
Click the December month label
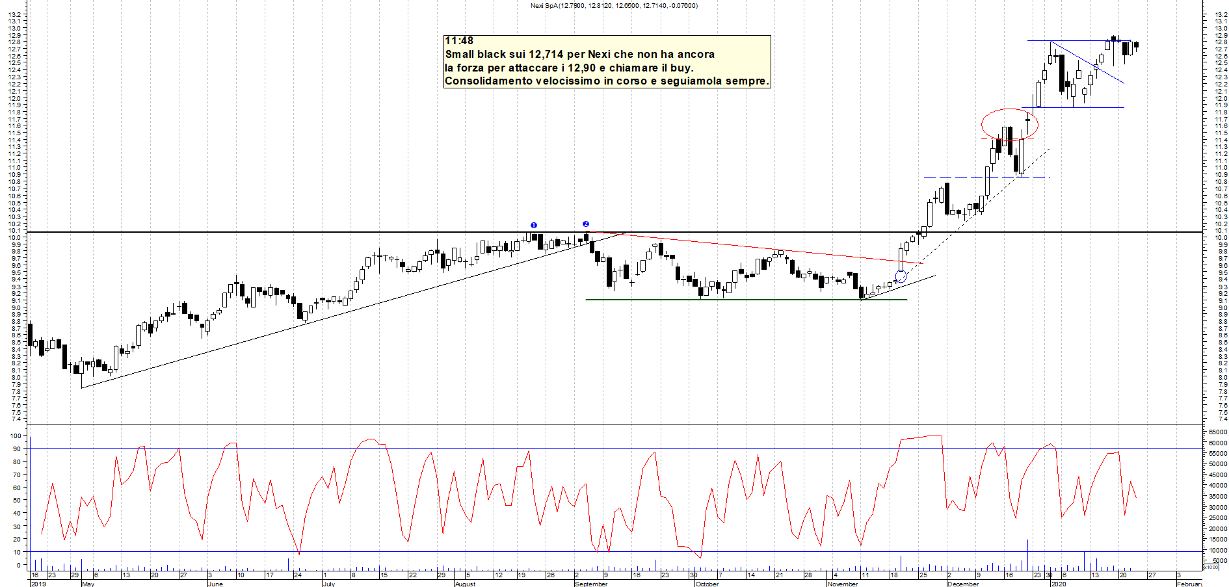click(963, 584)
